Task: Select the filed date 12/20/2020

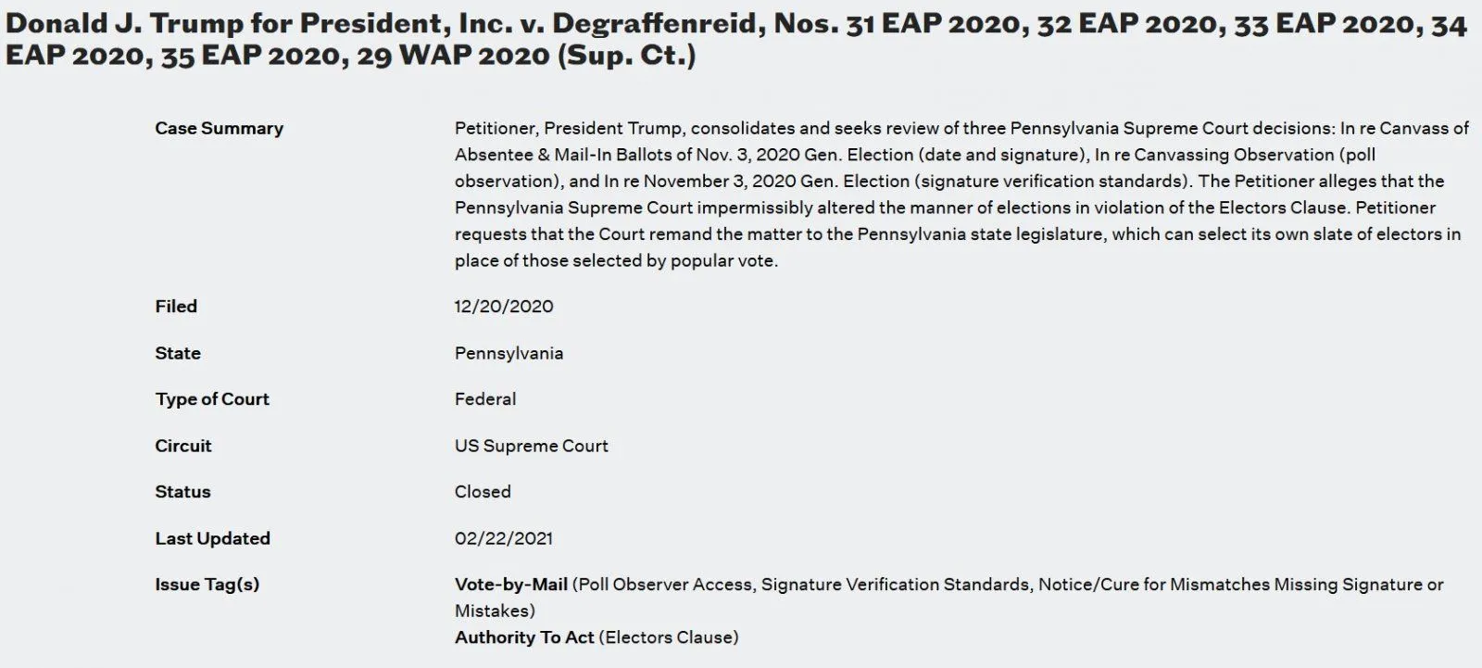Action: 503,306
